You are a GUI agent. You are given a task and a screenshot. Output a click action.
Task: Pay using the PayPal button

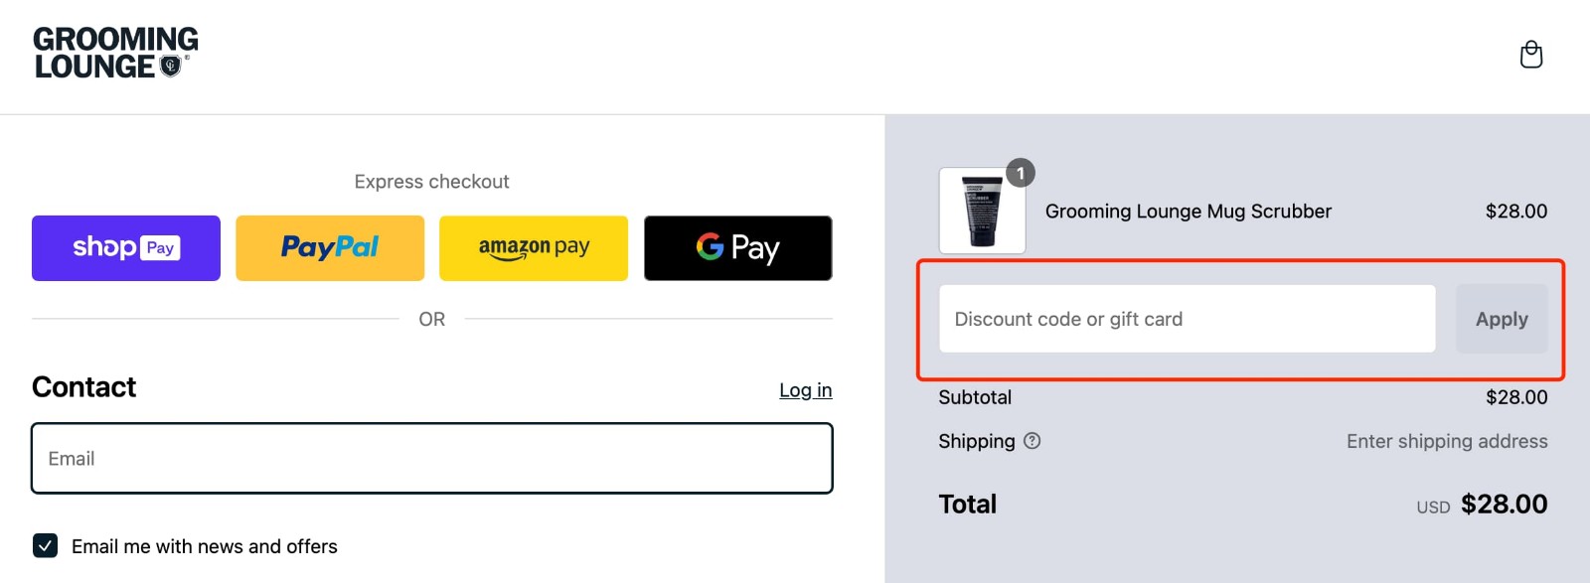tap(330, 247)
